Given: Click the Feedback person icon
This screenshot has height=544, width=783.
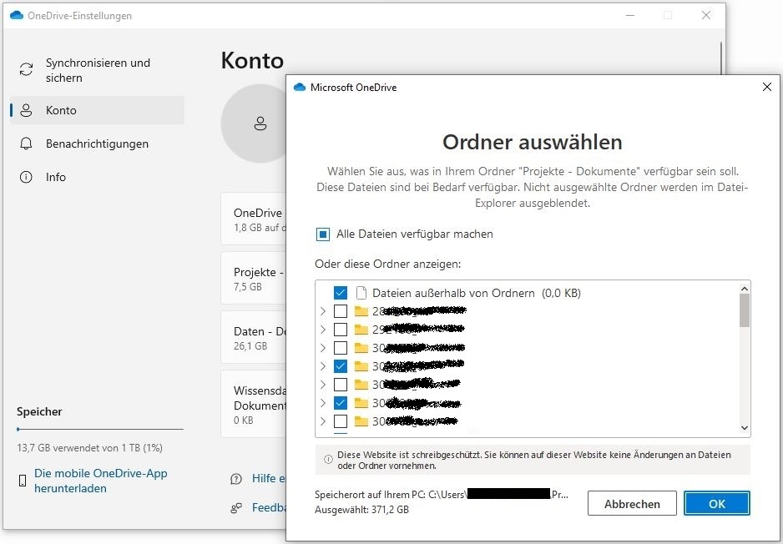Looking at the screenshot, I should [x=236, y=508].
